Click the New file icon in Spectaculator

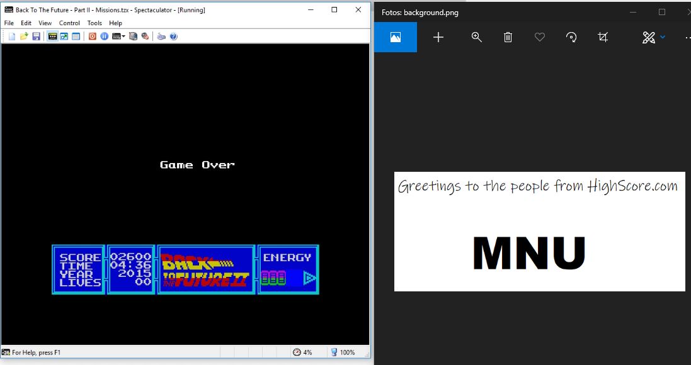(x=12, y=36)
